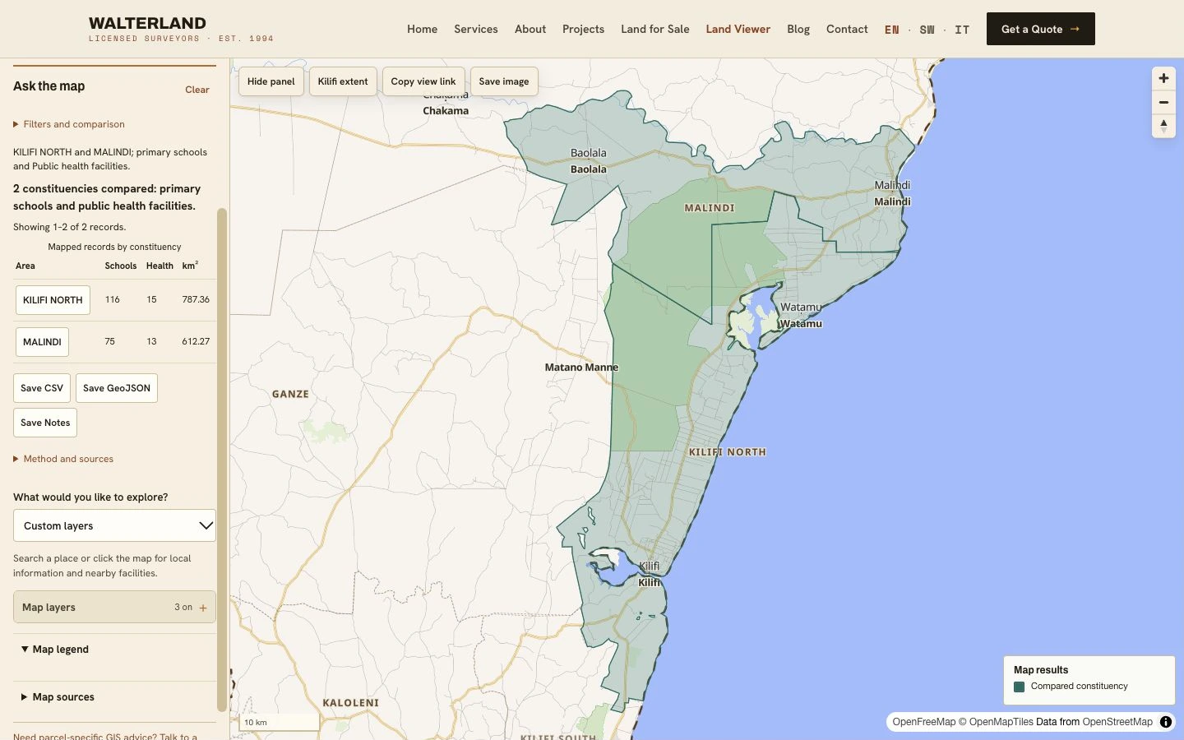Zoom out on the map
This screenshot has height=740, width=1184.
(x=1163, y=102)
